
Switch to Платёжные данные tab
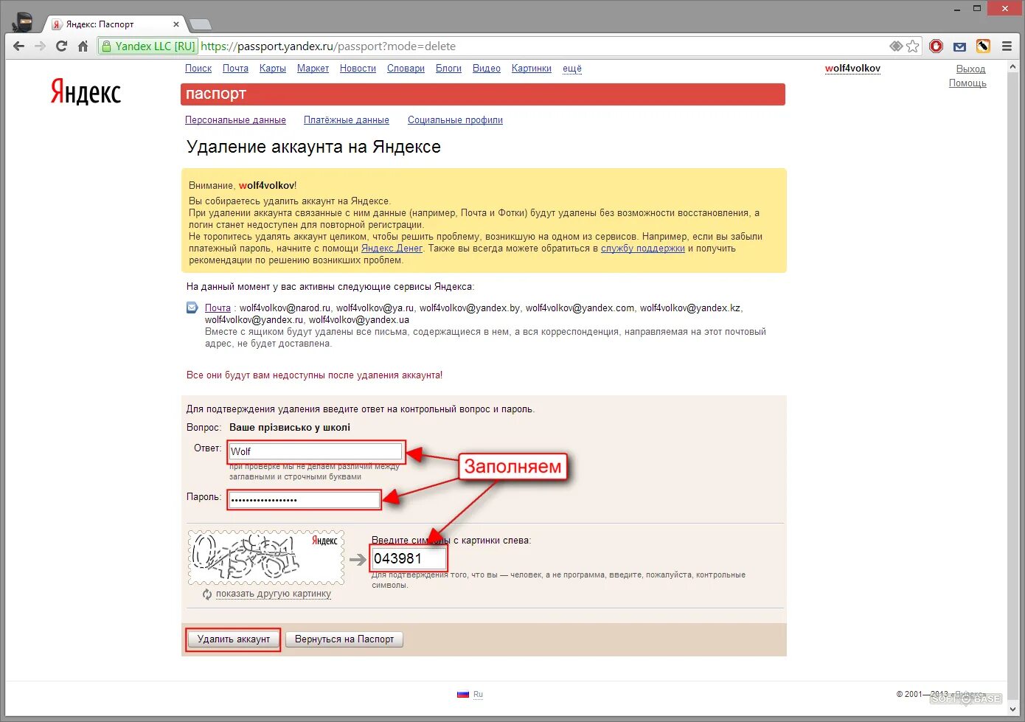tap(347, 119)
